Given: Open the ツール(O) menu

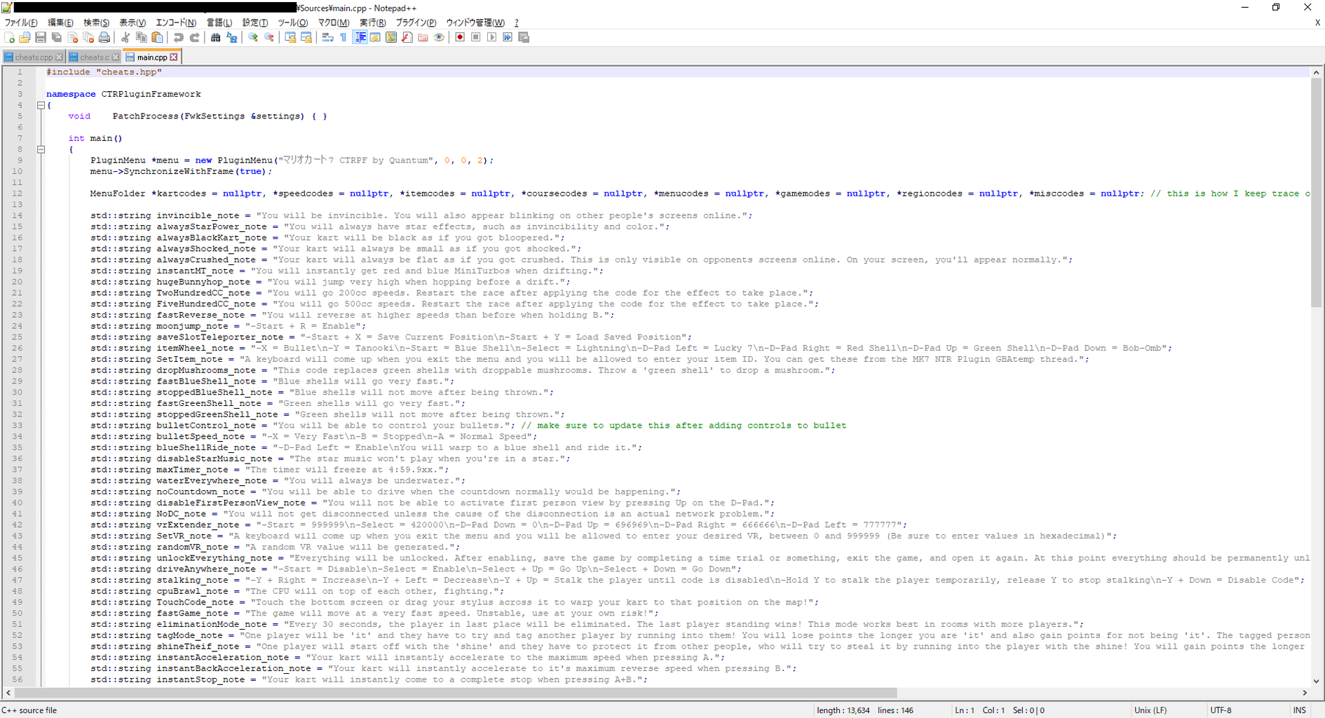Looking at the screenshot, I should 293,22.
